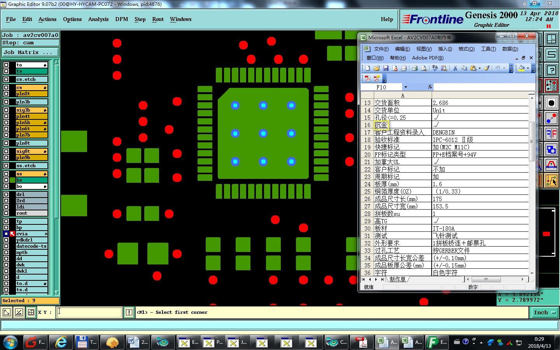Open the Undo history dropdown arrow
This screenshot has width=560, height=350.
pyautogui.click(x=504, y=68)
